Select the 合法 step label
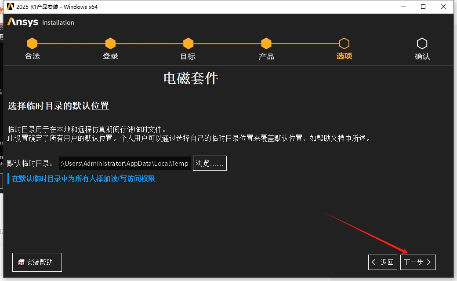The image size is (457, 281). click(33, 56)
